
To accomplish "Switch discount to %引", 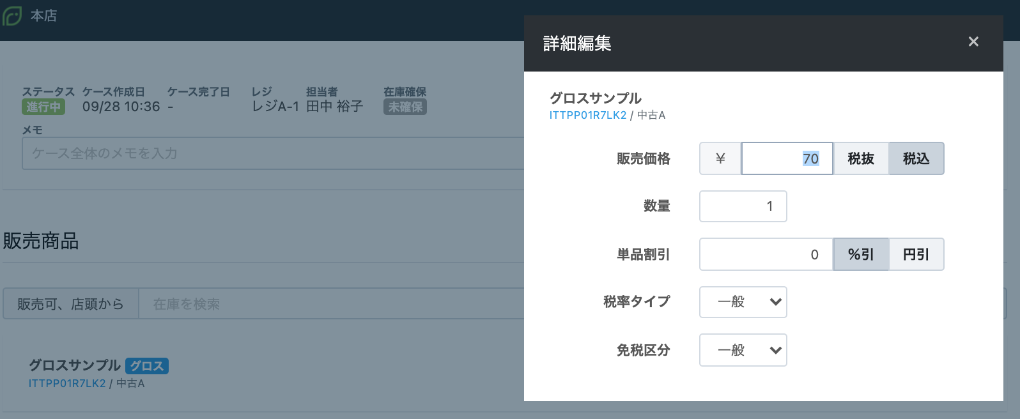I will (x=860, y=254).
